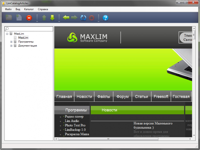
Task: Click the laptop banner image
Action: tap(179, 65)
